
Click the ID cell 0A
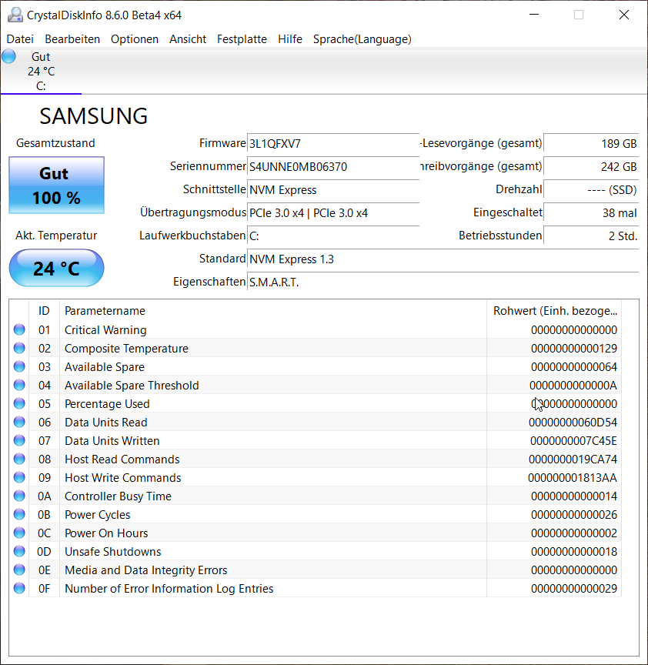45,496
